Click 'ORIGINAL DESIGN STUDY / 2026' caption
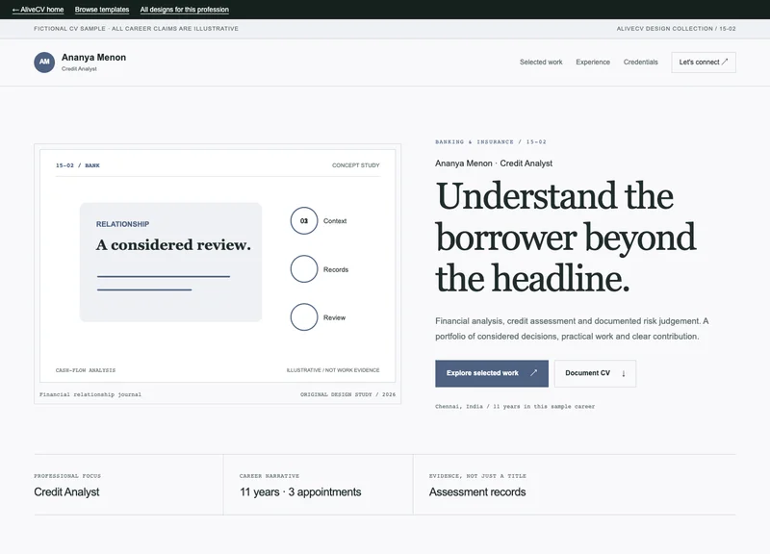 point(347,394)
